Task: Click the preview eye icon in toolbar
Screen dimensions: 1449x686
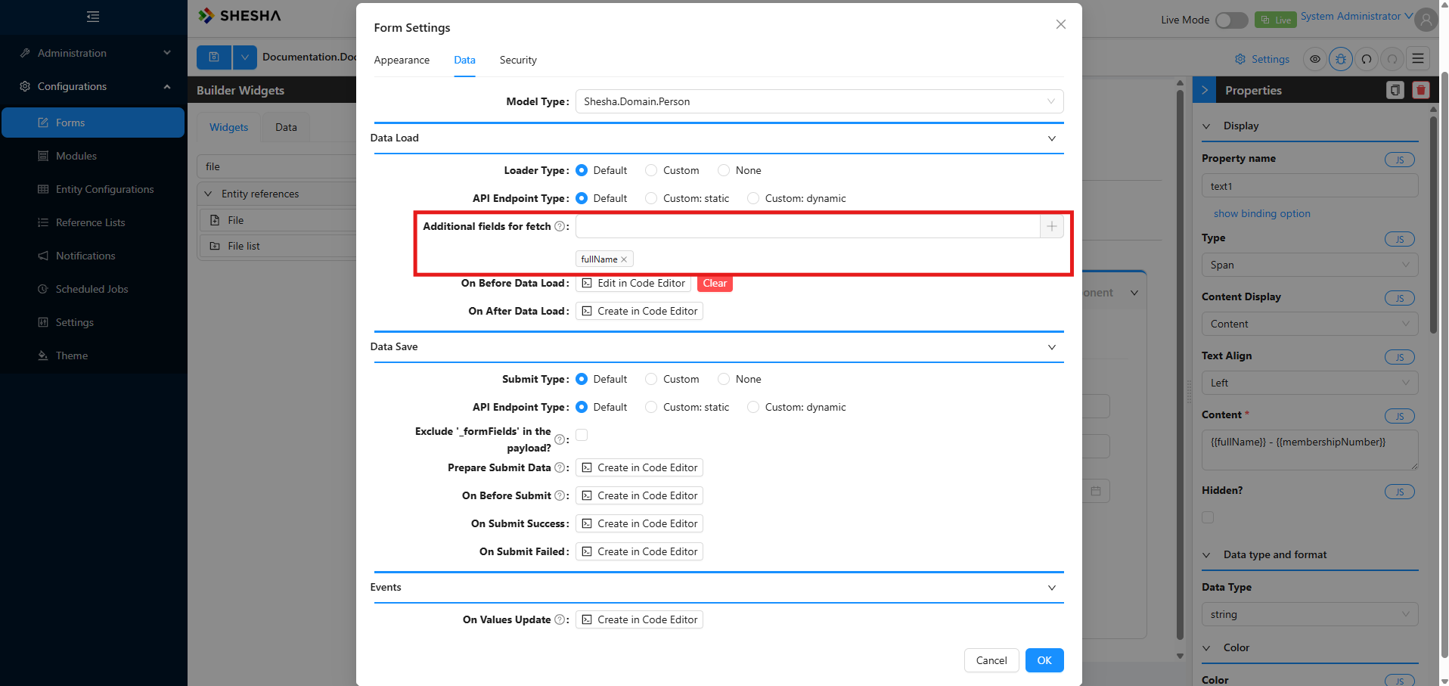Action: pyautogui.click(x=1315, y=59)
